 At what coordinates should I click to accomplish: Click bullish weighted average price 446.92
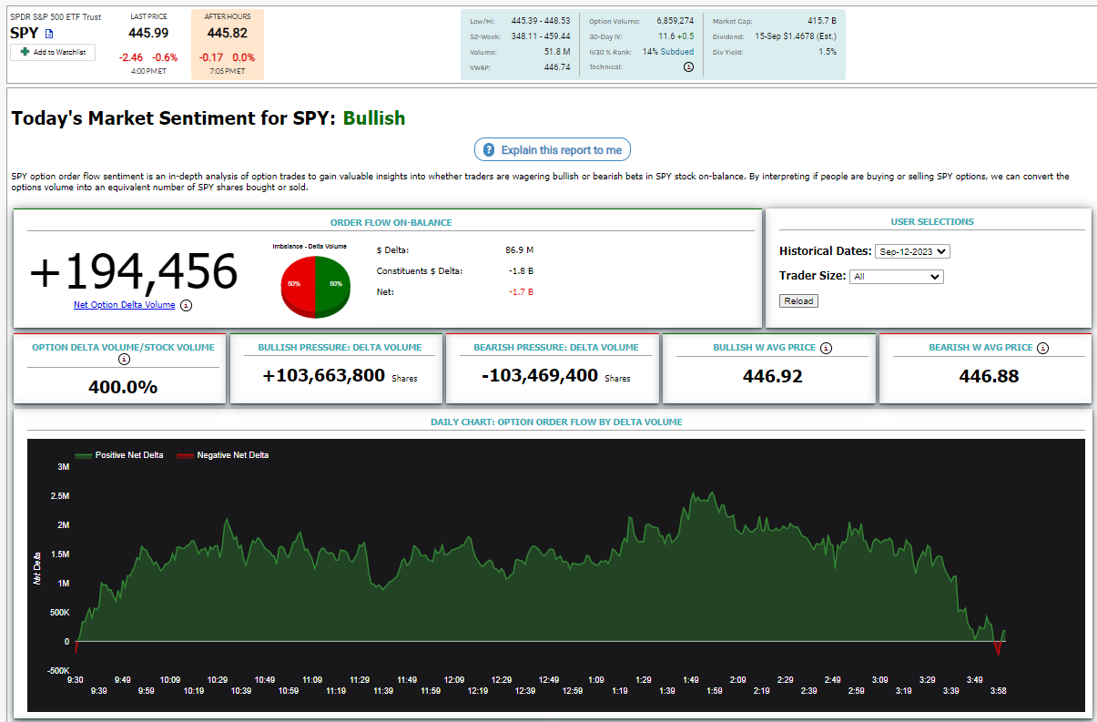pyautogui.click(x=773, y=376)
